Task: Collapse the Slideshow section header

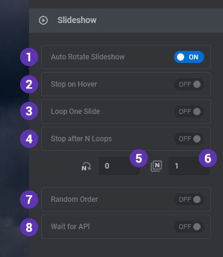Action: point(126,20)
